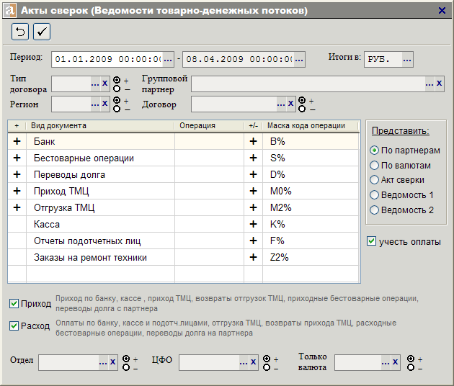Select the plus radio for Тип договора
Screen dimensions: 454x386
(117, 80)
